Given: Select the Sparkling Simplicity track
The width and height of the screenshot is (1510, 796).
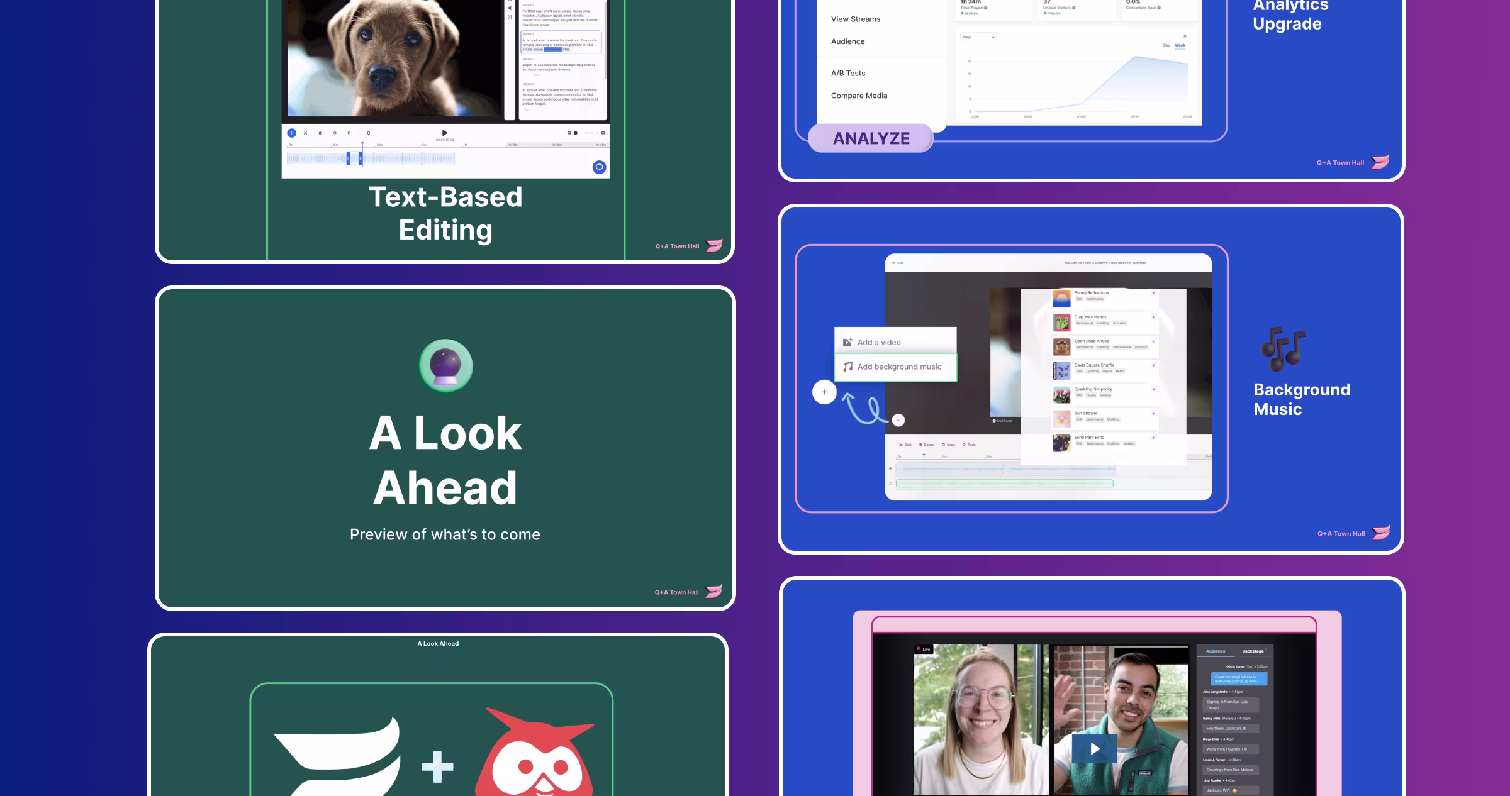Looking at the screenshot, I should [1104, 395].
